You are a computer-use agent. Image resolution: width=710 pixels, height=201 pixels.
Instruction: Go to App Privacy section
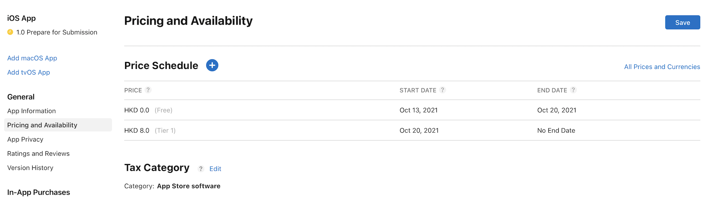pyautogui.click(x=25, y=139)
